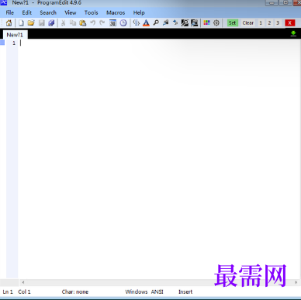Click the Home icon in the toolbar

click(x=9, y=23)
